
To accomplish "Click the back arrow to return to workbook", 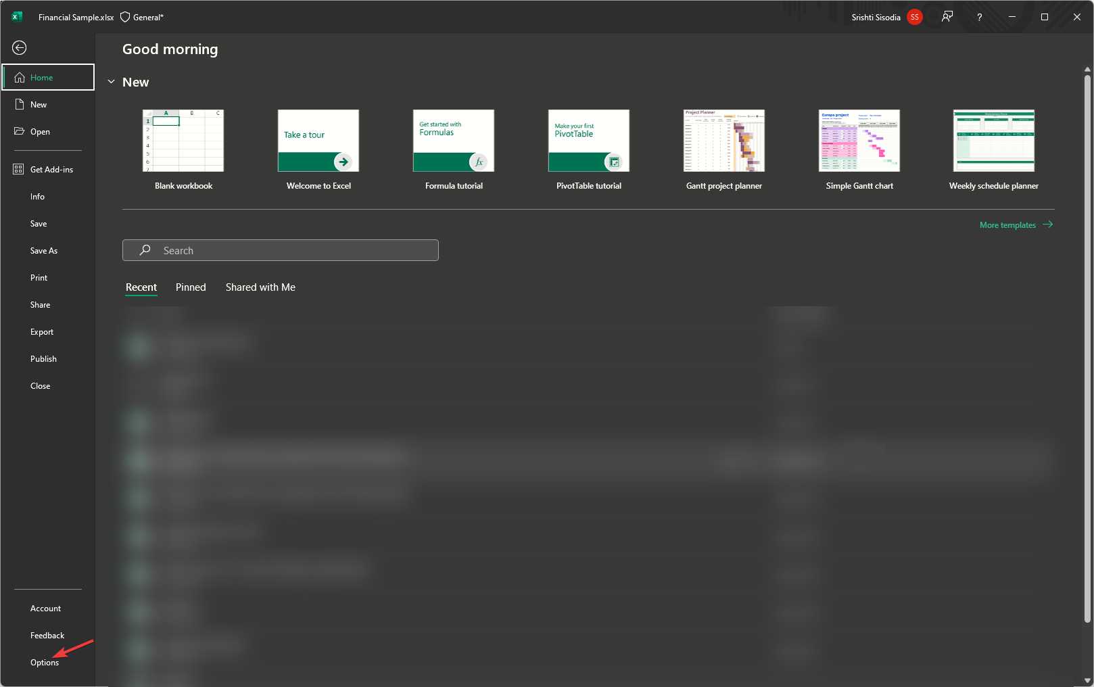I will (x=20, y=47).
